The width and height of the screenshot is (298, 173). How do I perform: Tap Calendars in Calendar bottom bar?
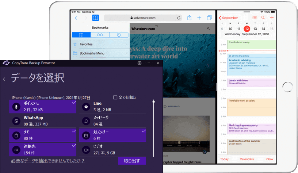pyautogui.click(x=247, y=159)
